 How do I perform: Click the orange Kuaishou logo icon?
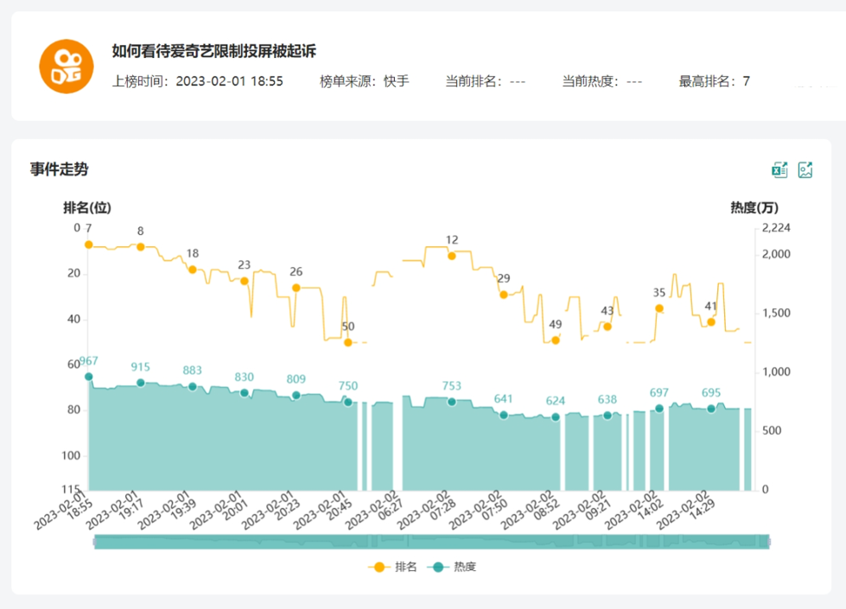point(66,67)
